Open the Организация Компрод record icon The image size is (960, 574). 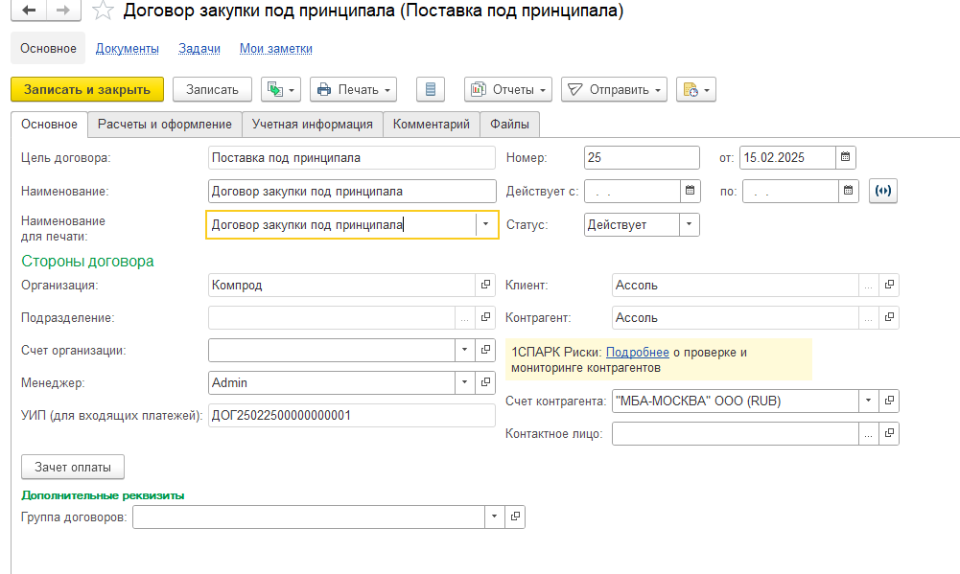485,285
